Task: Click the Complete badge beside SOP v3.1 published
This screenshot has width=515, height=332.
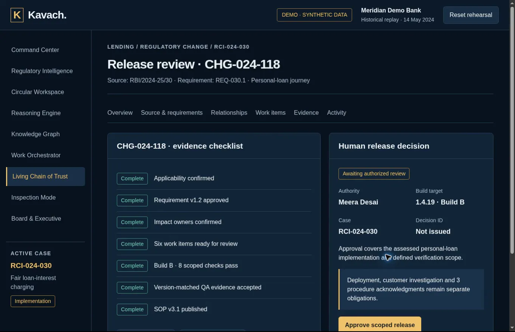Action: click(132, 309)
